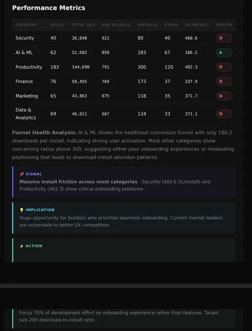The height and width of the screenshot is (331, 252).
Task: Click the D health badge for Data & Analytics
Action: [x=224, y=114]
